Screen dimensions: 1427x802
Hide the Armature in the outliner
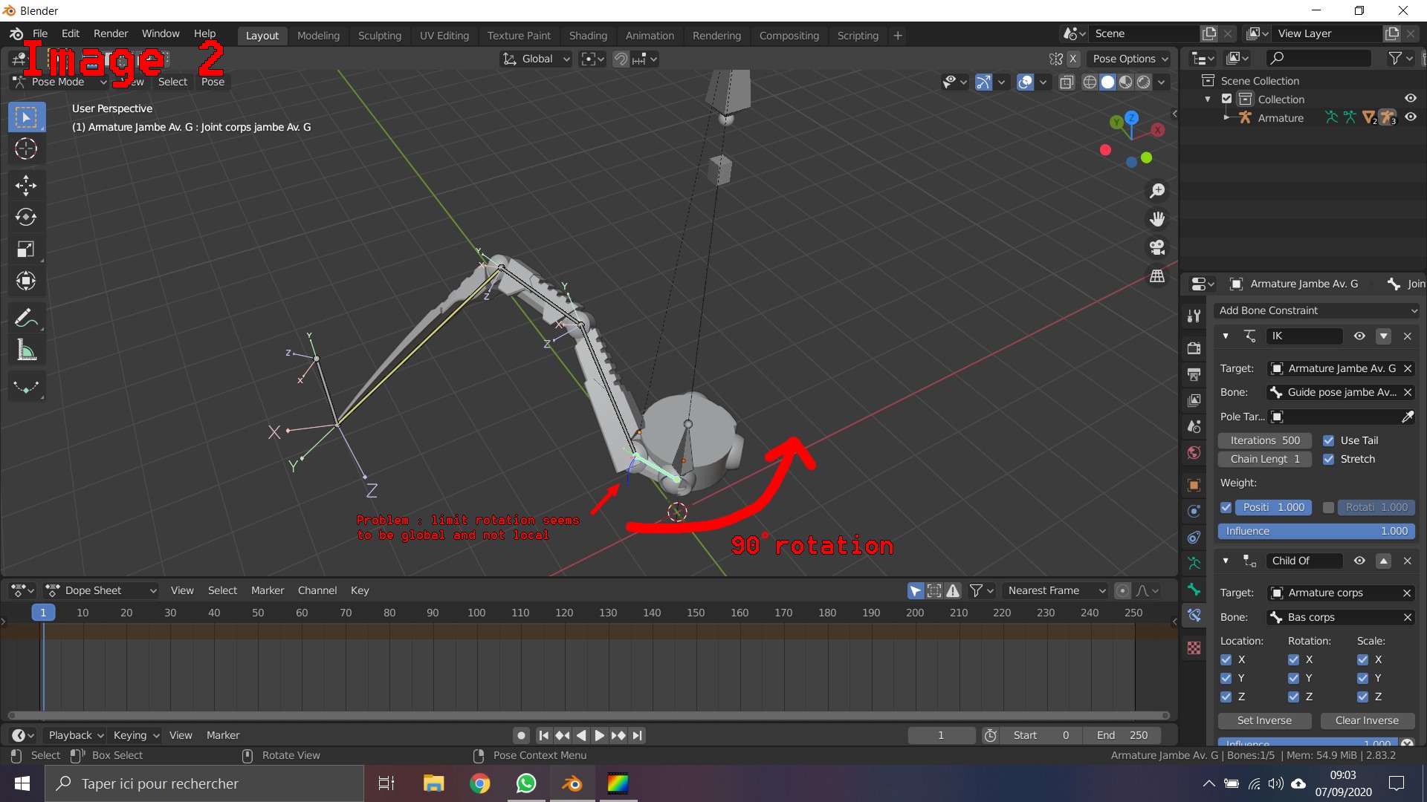(x=1411, y=117)
